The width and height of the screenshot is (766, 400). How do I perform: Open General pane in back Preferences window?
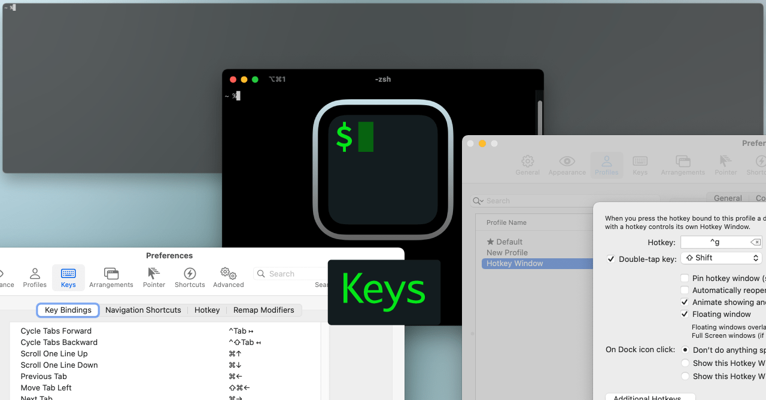pyautogui.click(x=527, y=165)
